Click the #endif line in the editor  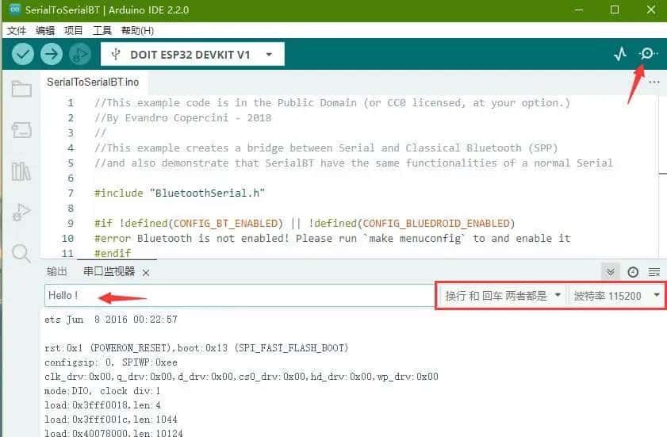113,253
